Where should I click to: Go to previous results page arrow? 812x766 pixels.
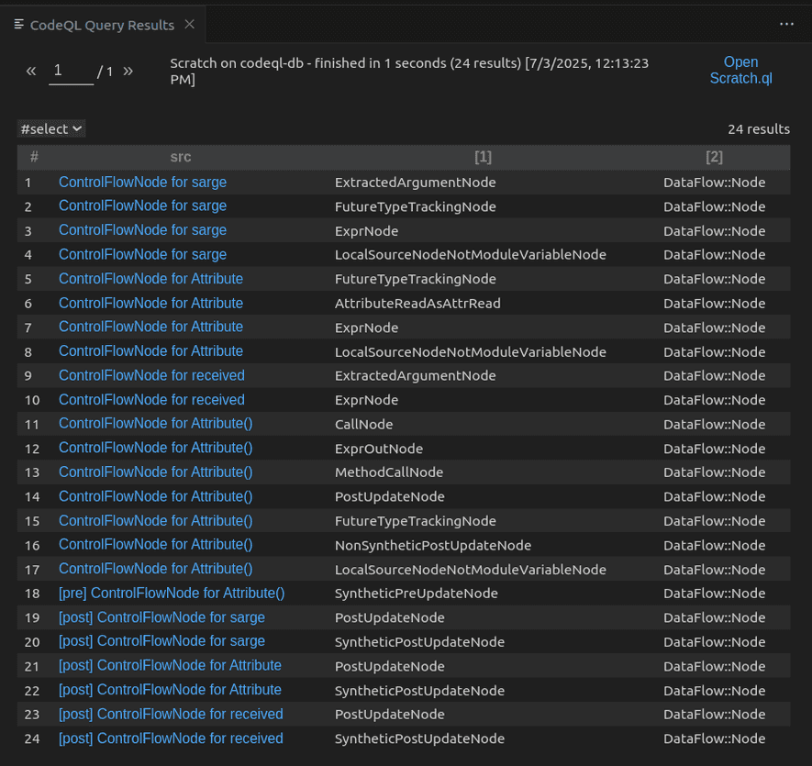[x=31, y=72]
